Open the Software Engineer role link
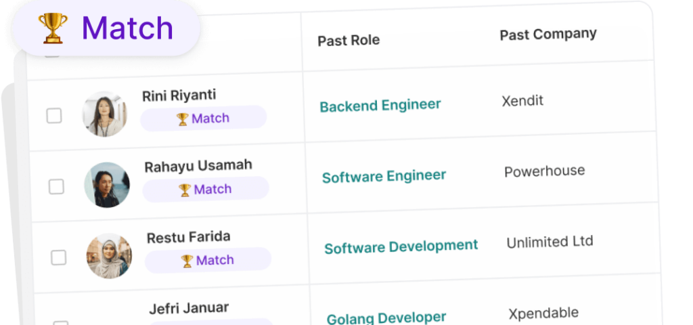This screenshot has height=325, width=693. point(384,177)
